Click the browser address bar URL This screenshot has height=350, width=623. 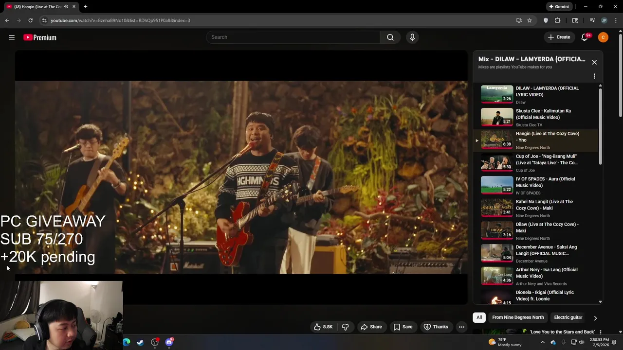[120, 20]
